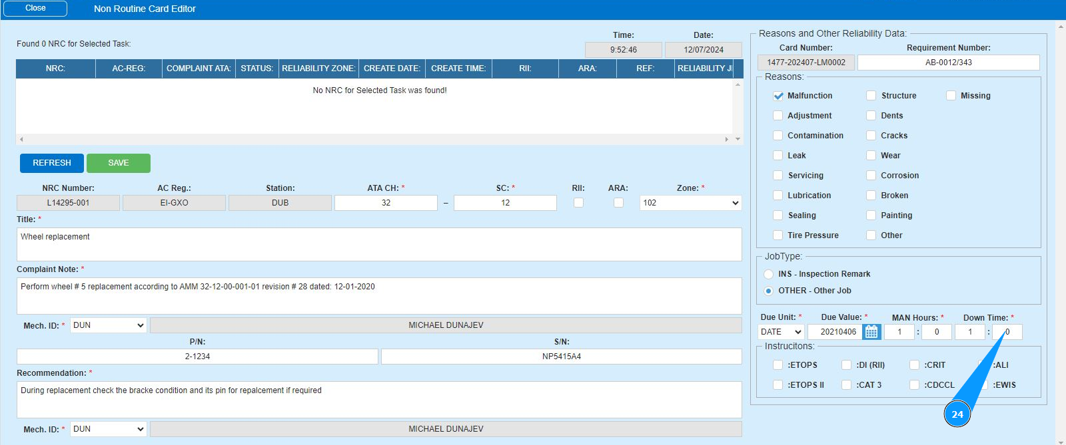Click the CREATE DATE column header

(392, 69)
